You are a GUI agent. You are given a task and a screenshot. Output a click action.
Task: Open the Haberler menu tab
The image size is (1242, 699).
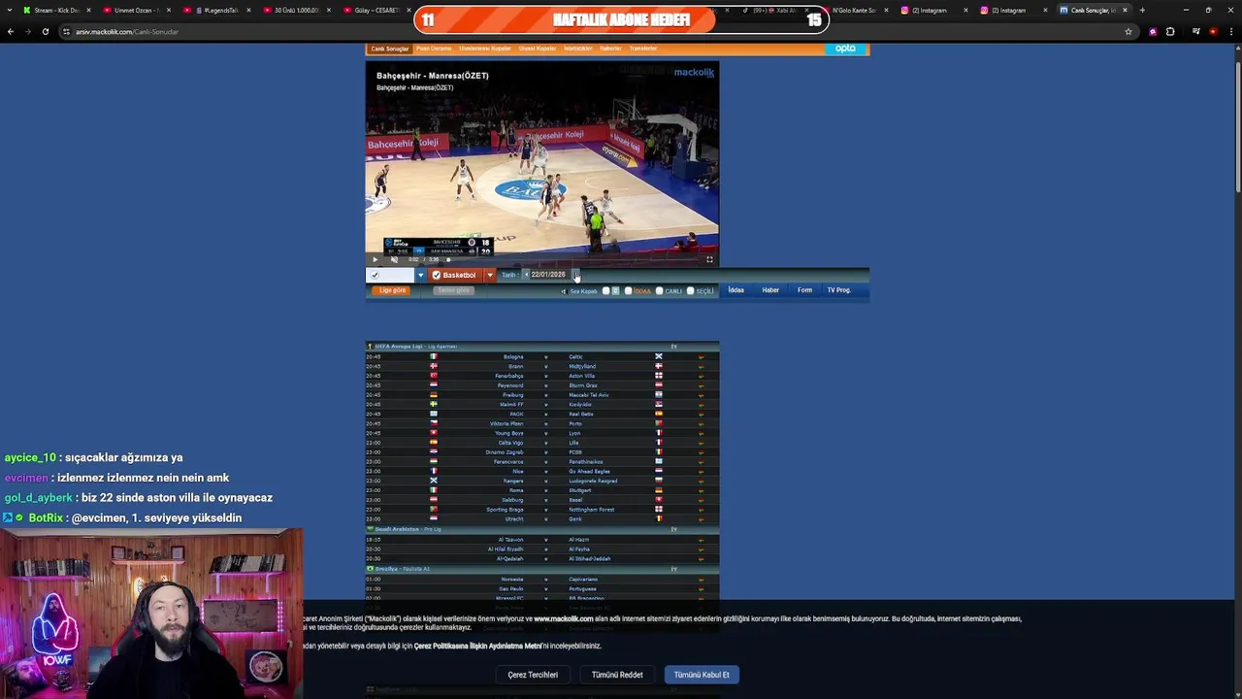610,49
